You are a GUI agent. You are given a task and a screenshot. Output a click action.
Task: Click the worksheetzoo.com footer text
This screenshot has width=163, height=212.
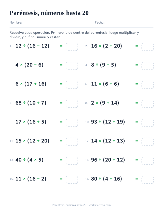(x=100, y=205)
